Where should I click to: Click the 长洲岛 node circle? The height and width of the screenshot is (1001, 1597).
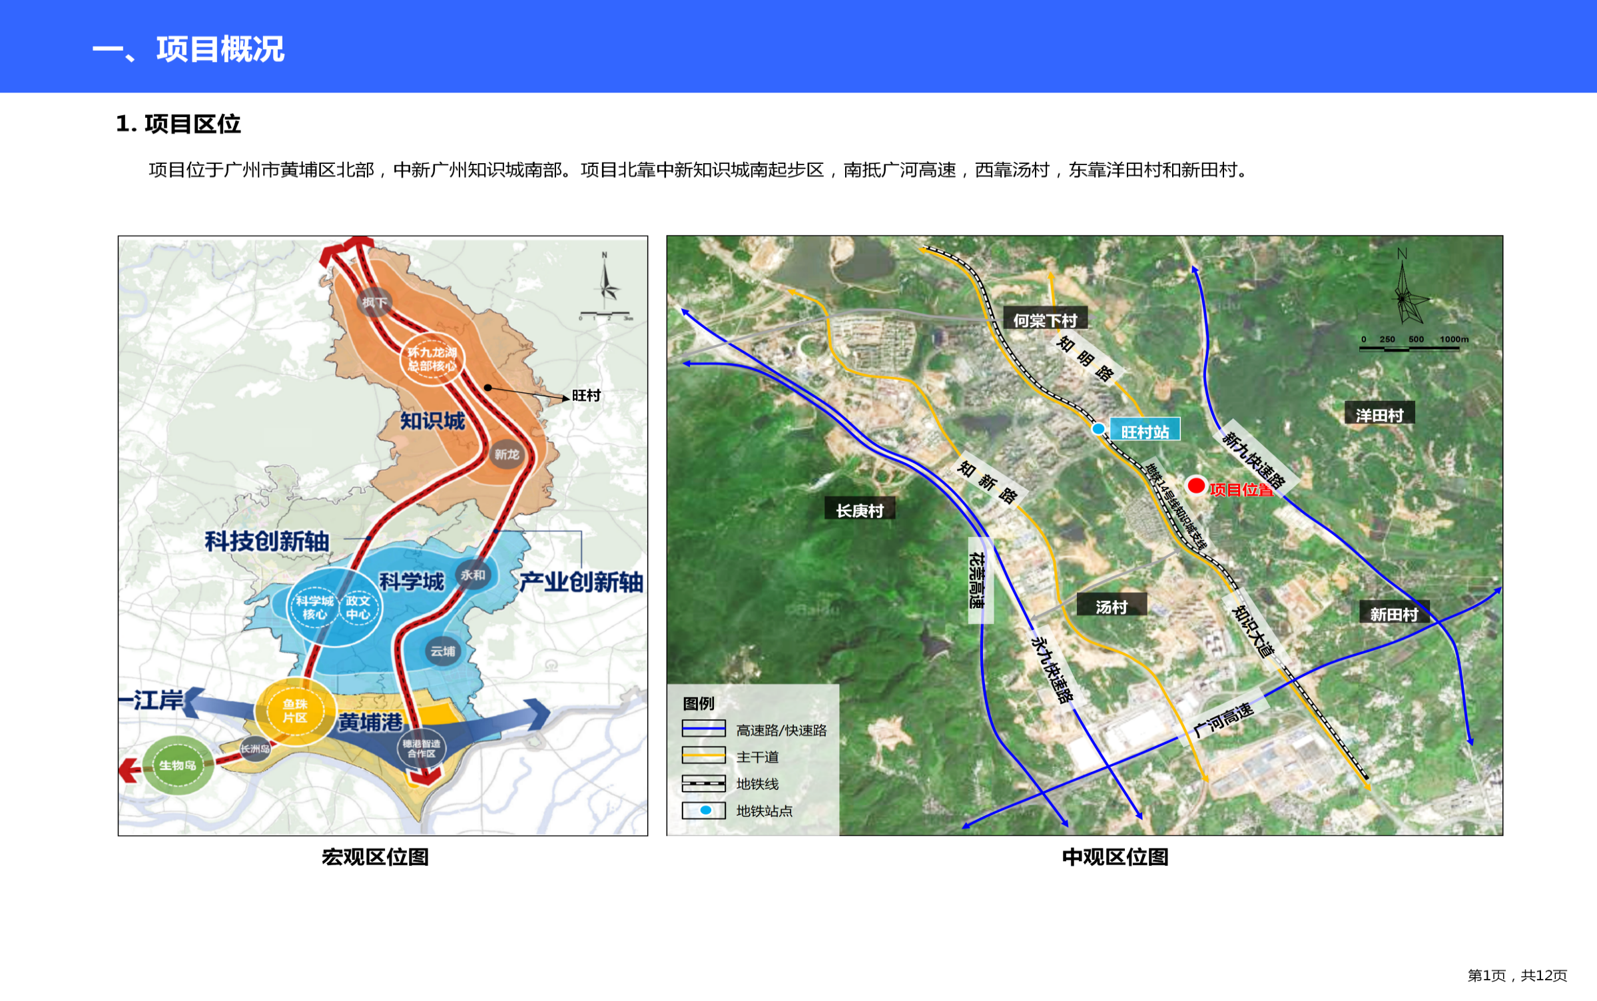[255, 749]
